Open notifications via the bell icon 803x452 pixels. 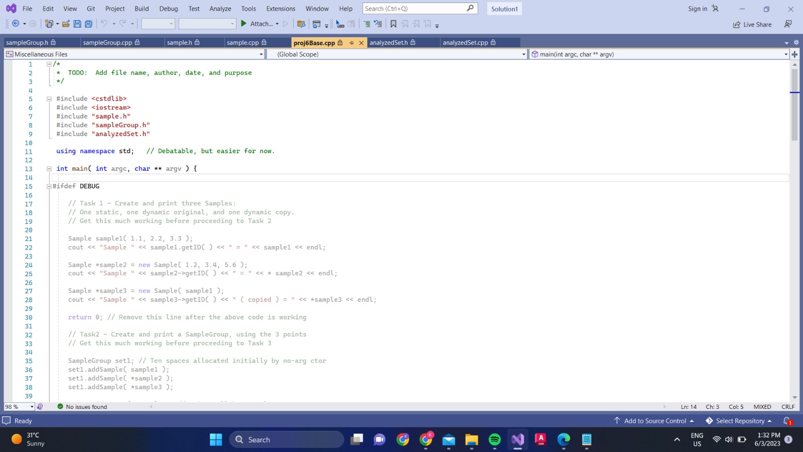point(787,421)
